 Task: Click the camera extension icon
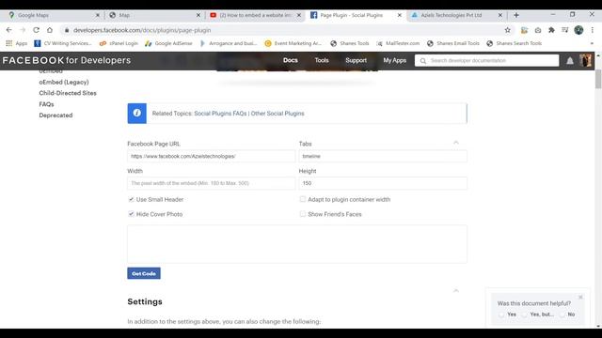pyautogui.click(x=538, y=30)
